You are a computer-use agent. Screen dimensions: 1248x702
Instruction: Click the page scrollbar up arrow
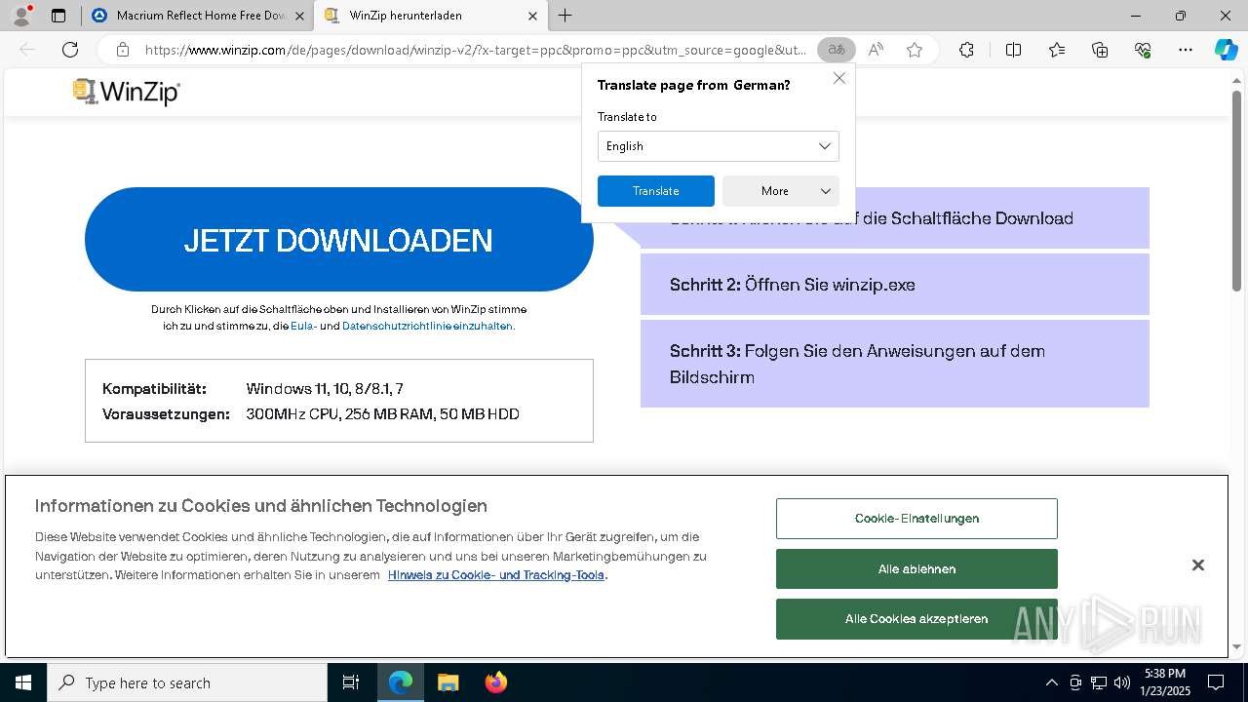point(1237,79)
